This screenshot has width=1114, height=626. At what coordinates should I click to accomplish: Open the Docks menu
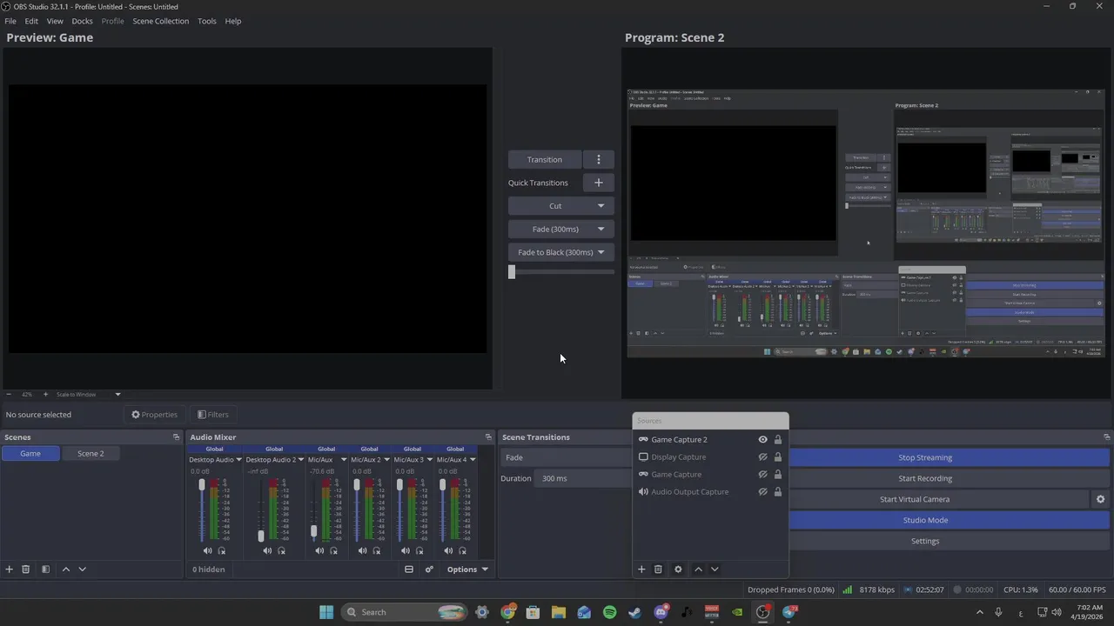[x=82, y=21]
